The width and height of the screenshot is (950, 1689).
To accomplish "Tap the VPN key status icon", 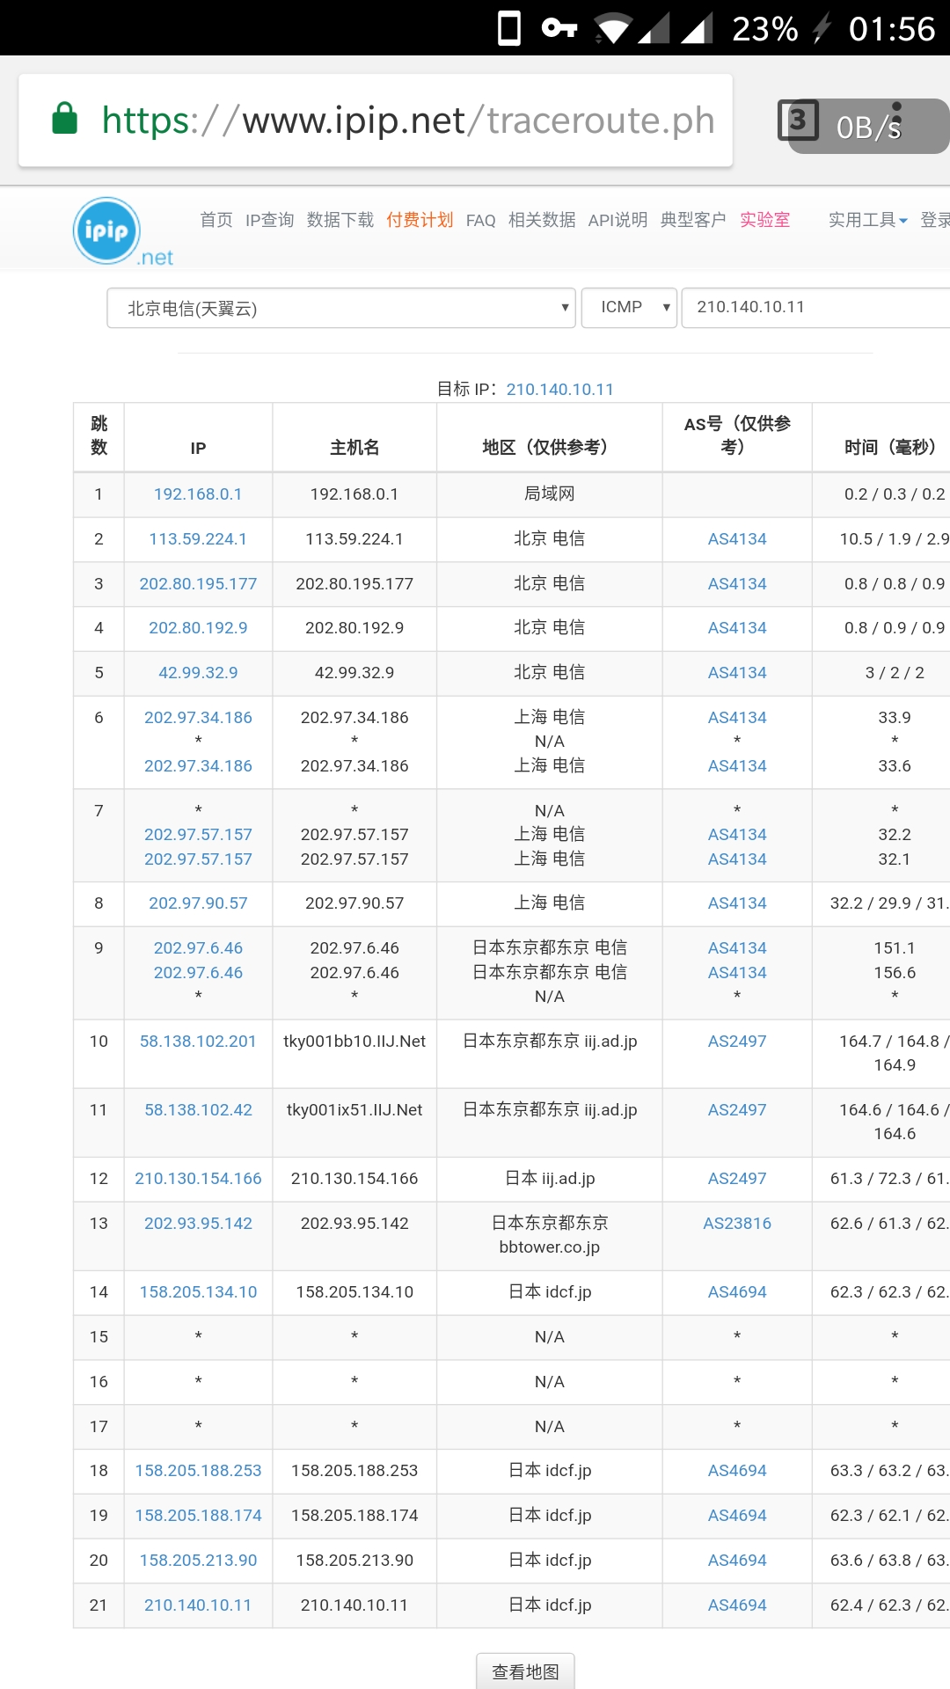I will (x=559, y=28).
